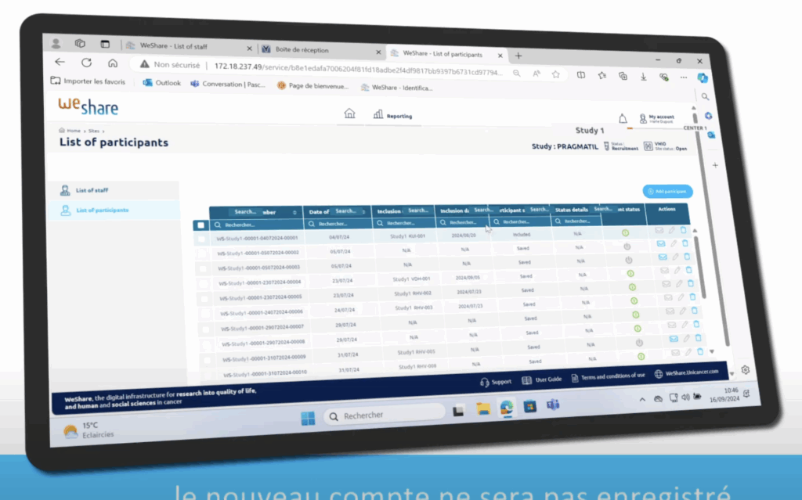802x500 pixels.
Task: Check the box for participant ending 00001
Action: click(x=202, y=239)
